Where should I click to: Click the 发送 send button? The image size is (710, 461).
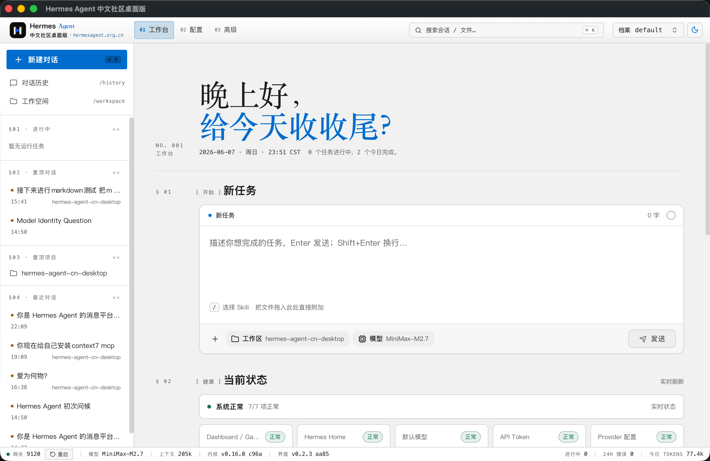(652, 339)
